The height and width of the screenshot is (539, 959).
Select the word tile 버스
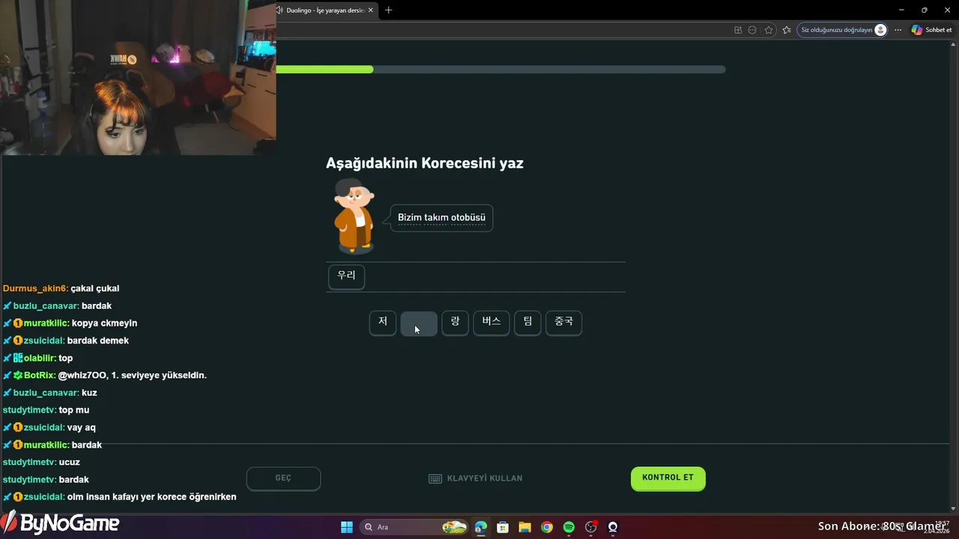[491, 323]
